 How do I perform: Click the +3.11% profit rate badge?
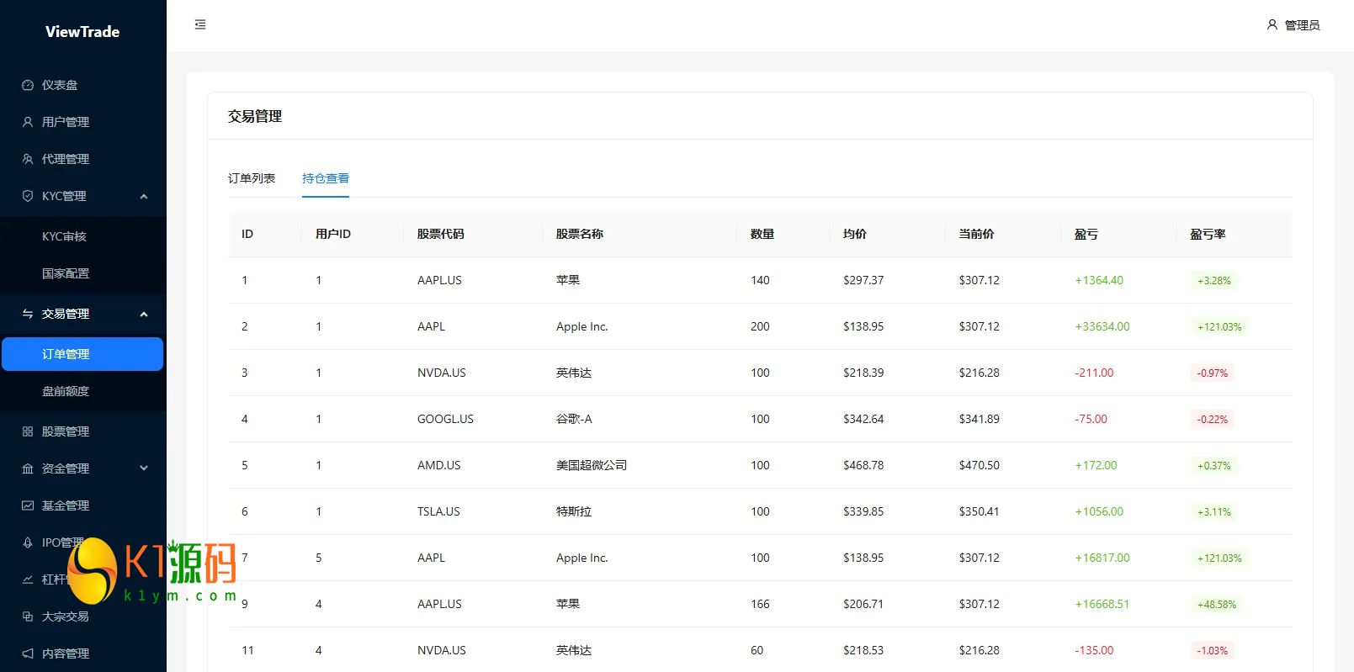[x=1213, y=512]
